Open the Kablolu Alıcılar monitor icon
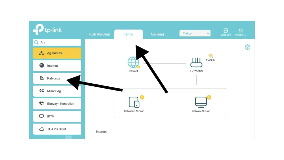 tap(201, 102)
